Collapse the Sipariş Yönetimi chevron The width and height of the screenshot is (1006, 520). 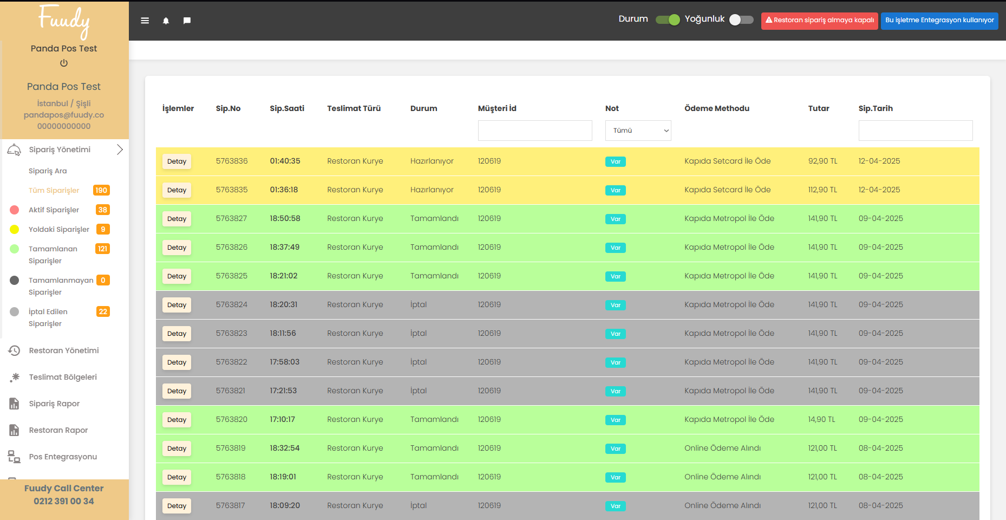click(x=120, y=149)
